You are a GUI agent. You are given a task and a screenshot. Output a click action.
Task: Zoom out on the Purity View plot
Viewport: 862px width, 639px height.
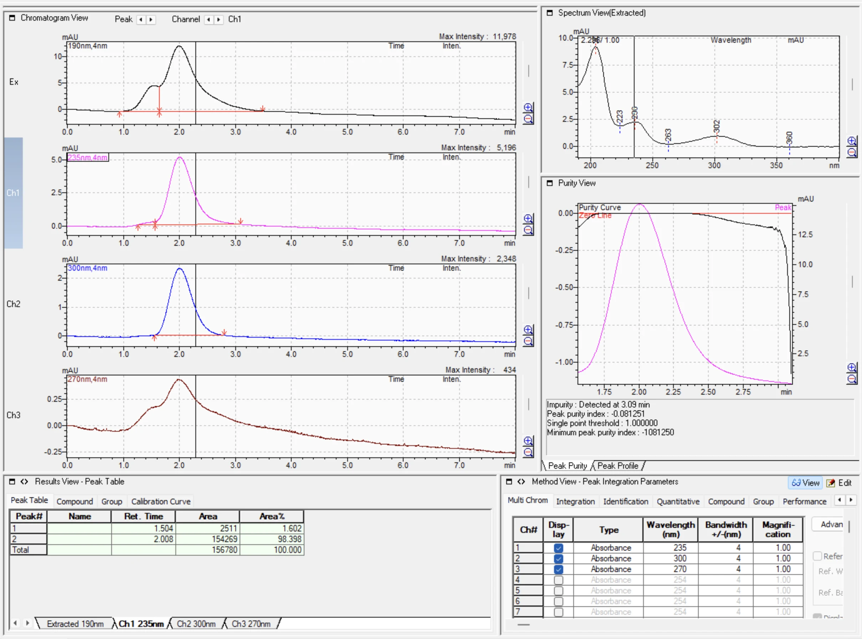pyautogui.click(x=852, y=379)
